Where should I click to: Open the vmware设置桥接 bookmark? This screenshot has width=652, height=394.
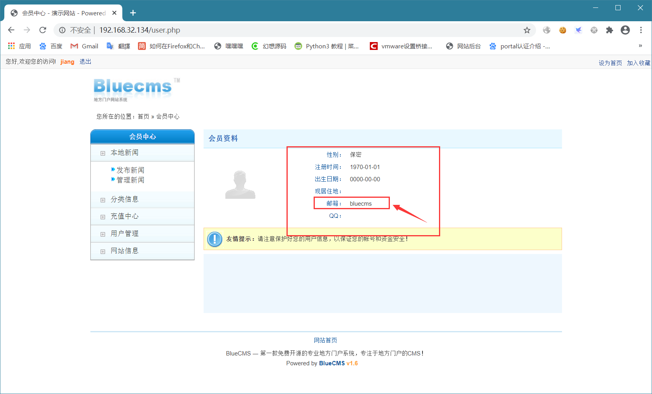pos(401,46)
